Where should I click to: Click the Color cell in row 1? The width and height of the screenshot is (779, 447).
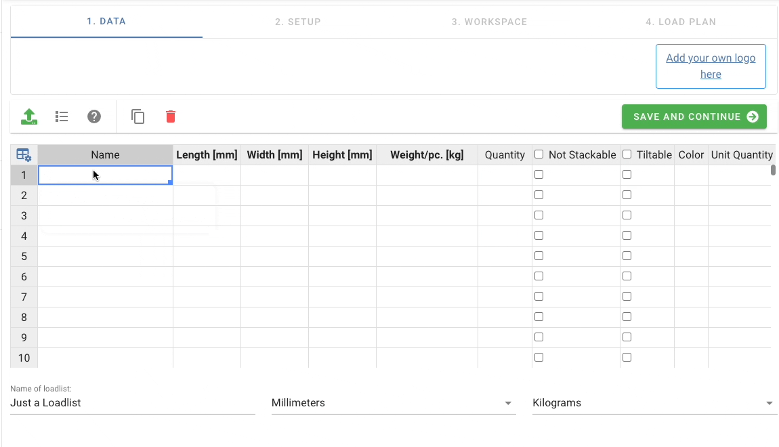point(690,174)
